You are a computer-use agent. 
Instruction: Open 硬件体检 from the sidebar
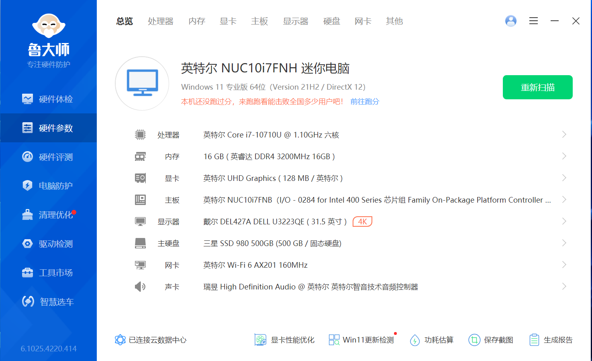coord(48,99)
